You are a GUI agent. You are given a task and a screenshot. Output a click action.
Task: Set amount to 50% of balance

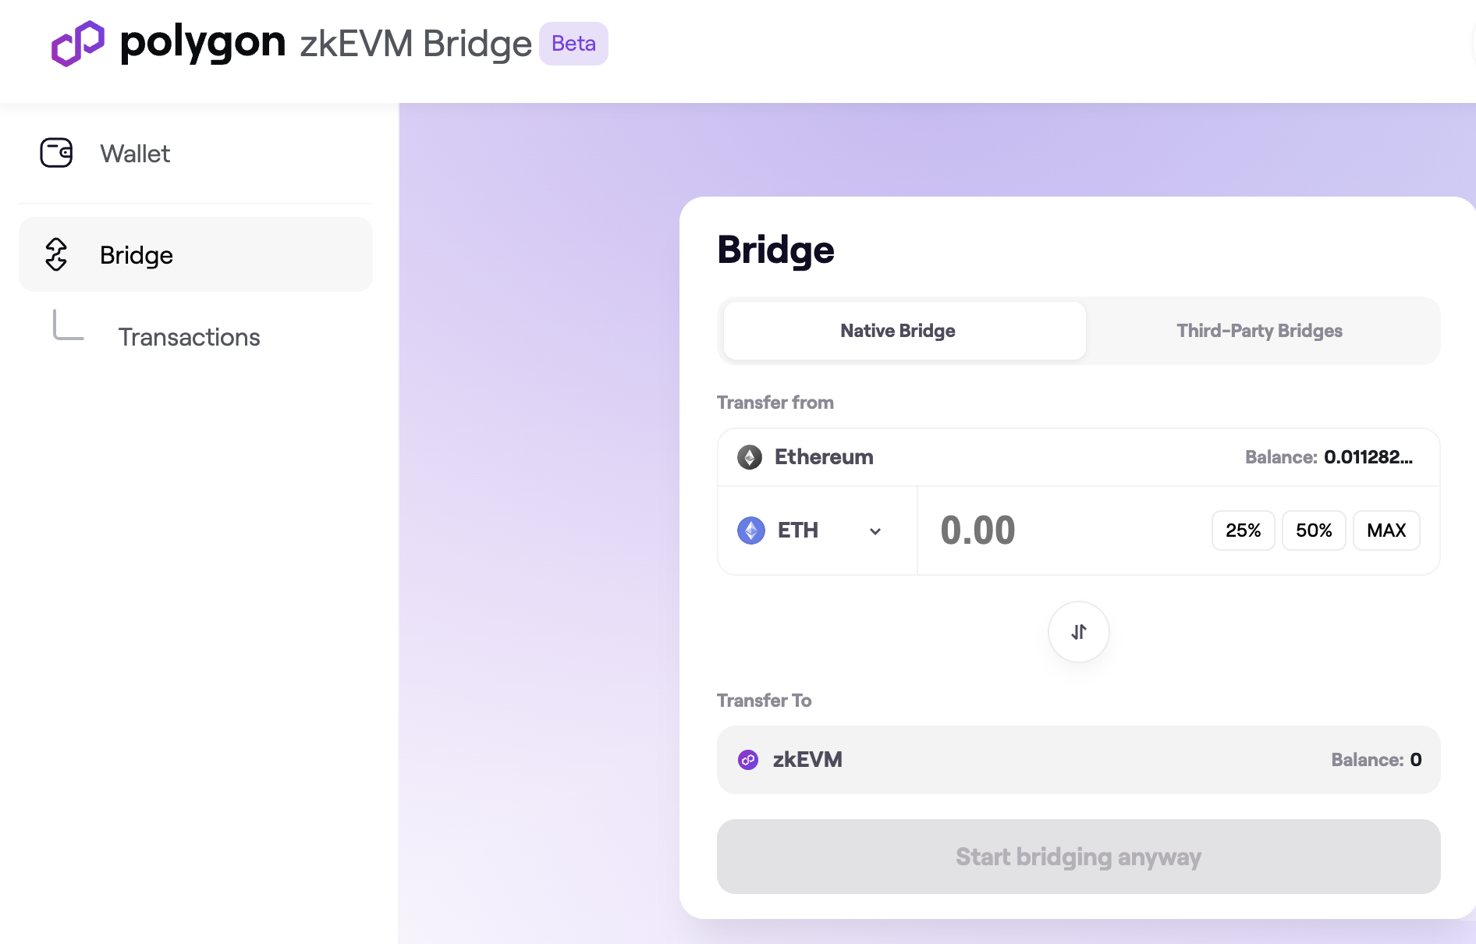click(1314, 531)
